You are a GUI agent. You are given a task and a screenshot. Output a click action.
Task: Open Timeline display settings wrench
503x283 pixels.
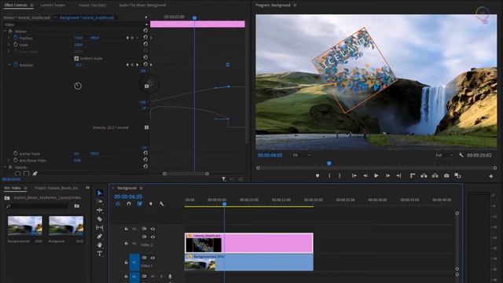pos(161,204)
